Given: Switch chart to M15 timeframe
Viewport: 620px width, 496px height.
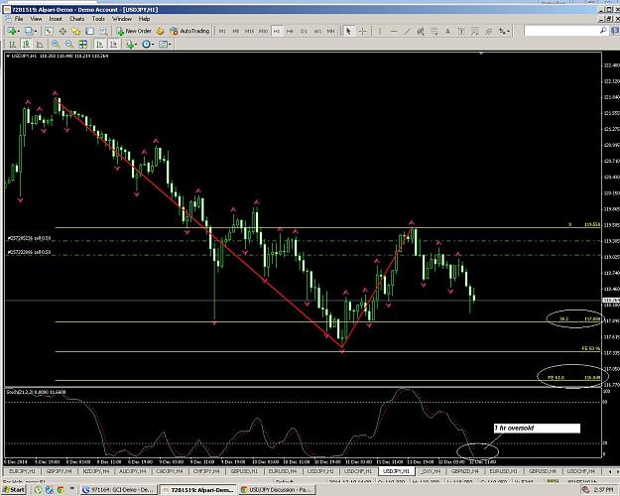Looking at the screenshot, I should 249,31.
